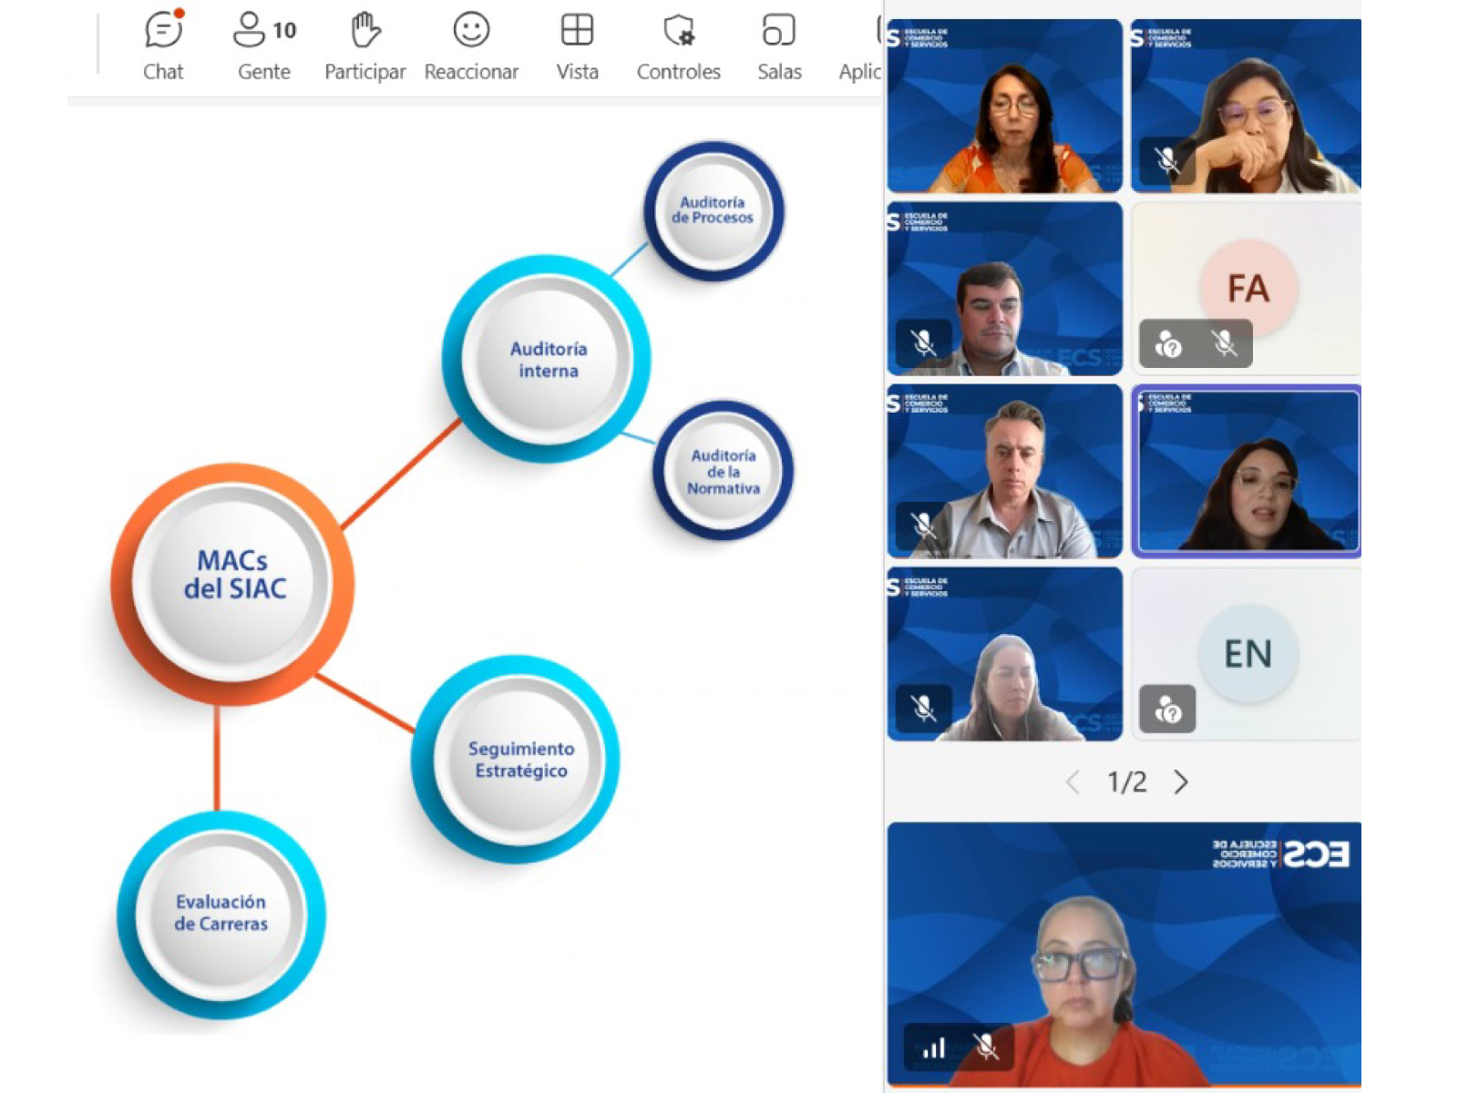
Task: Click muted mic icon on FA tile
Action: (x=1224, y=344)
